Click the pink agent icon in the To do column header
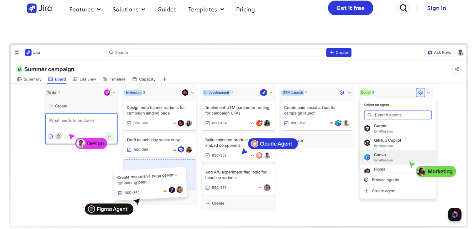 [107, 93]
